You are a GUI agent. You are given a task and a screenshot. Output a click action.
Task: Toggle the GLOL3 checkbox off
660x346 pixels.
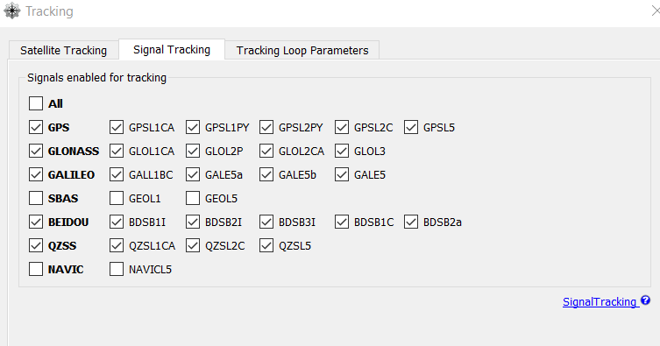[x=342, y=151]
